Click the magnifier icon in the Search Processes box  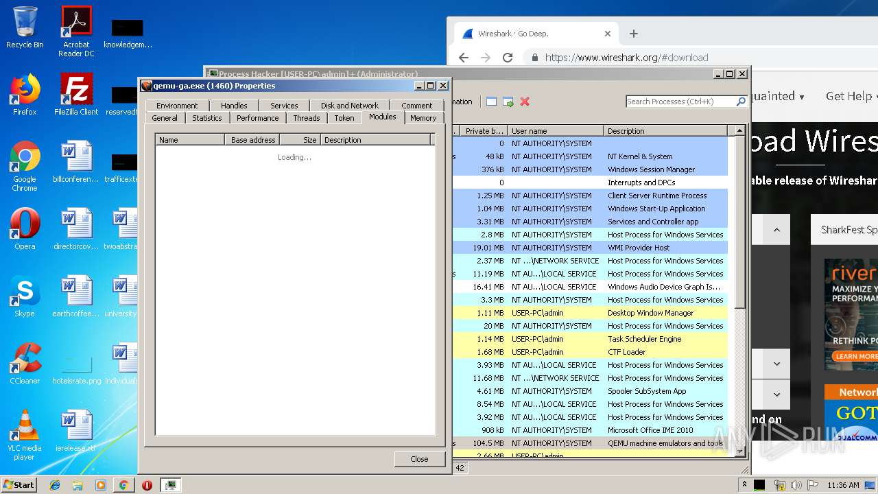(741, 102)
